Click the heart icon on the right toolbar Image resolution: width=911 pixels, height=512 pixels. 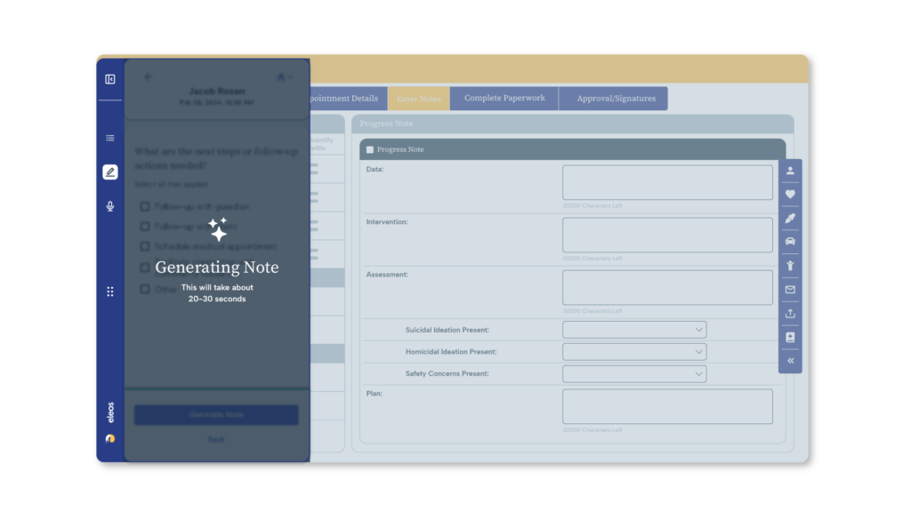click(790, 195)
